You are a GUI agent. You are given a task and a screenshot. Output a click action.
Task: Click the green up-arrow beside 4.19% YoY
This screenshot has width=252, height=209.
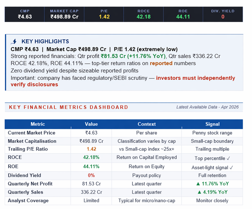[200, 192]
